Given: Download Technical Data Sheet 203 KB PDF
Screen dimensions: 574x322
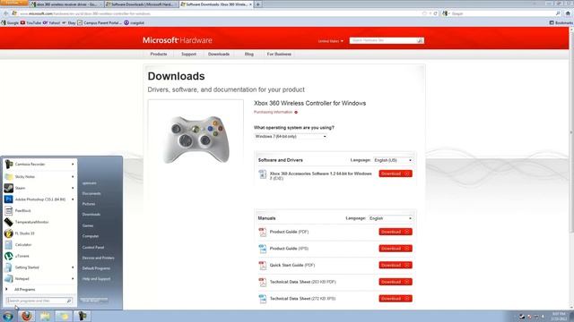Looking at the screenshot, I should click(396, 282).
